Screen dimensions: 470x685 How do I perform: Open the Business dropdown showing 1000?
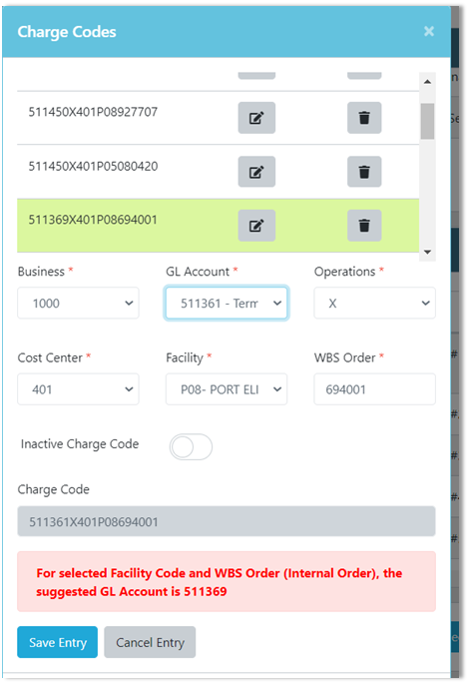[78, 303]
